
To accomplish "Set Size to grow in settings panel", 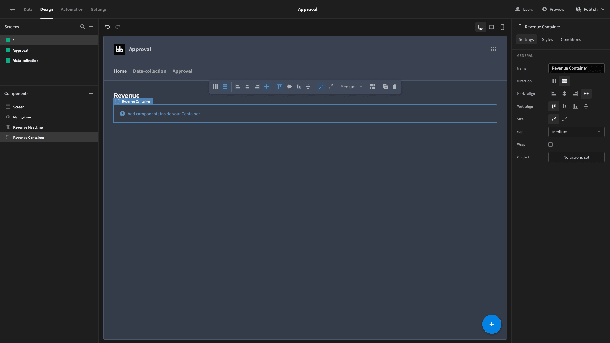I will click(x=565, y=119).
